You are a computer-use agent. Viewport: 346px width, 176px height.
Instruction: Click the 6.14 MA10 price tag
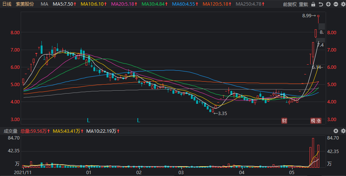click(x=317, y=67)
